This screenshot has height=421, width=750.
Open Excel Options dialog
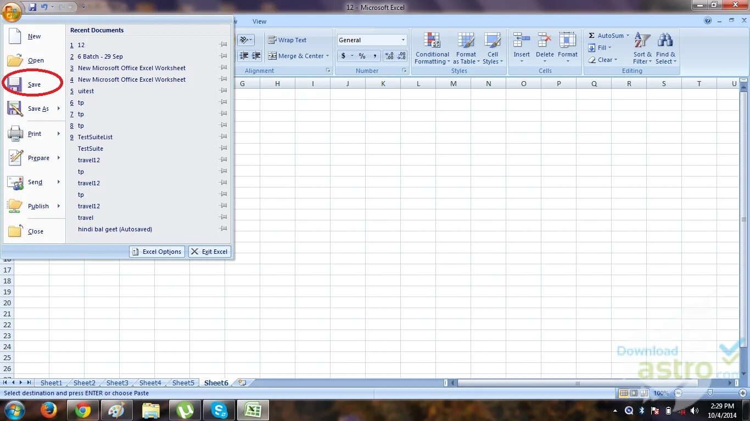click(157, 252)
